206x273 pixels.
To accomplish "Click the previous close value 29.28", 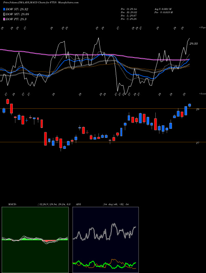I will coord(133,19).
